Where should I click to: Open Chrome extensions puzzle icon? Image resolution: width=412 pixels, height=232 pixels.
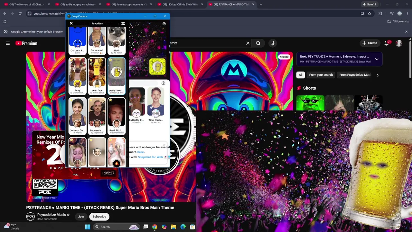(x=380, y=14)
